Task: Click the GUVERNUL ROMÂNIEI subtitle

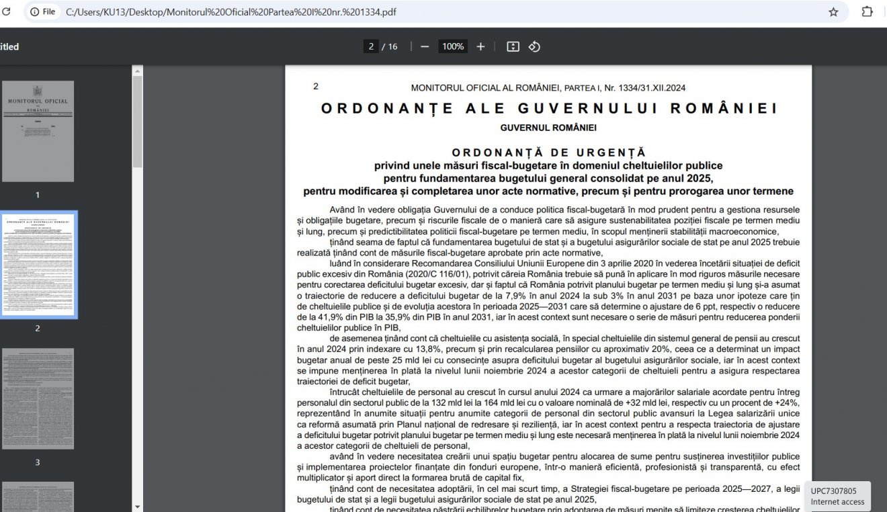Action: [x=548, y=128]
